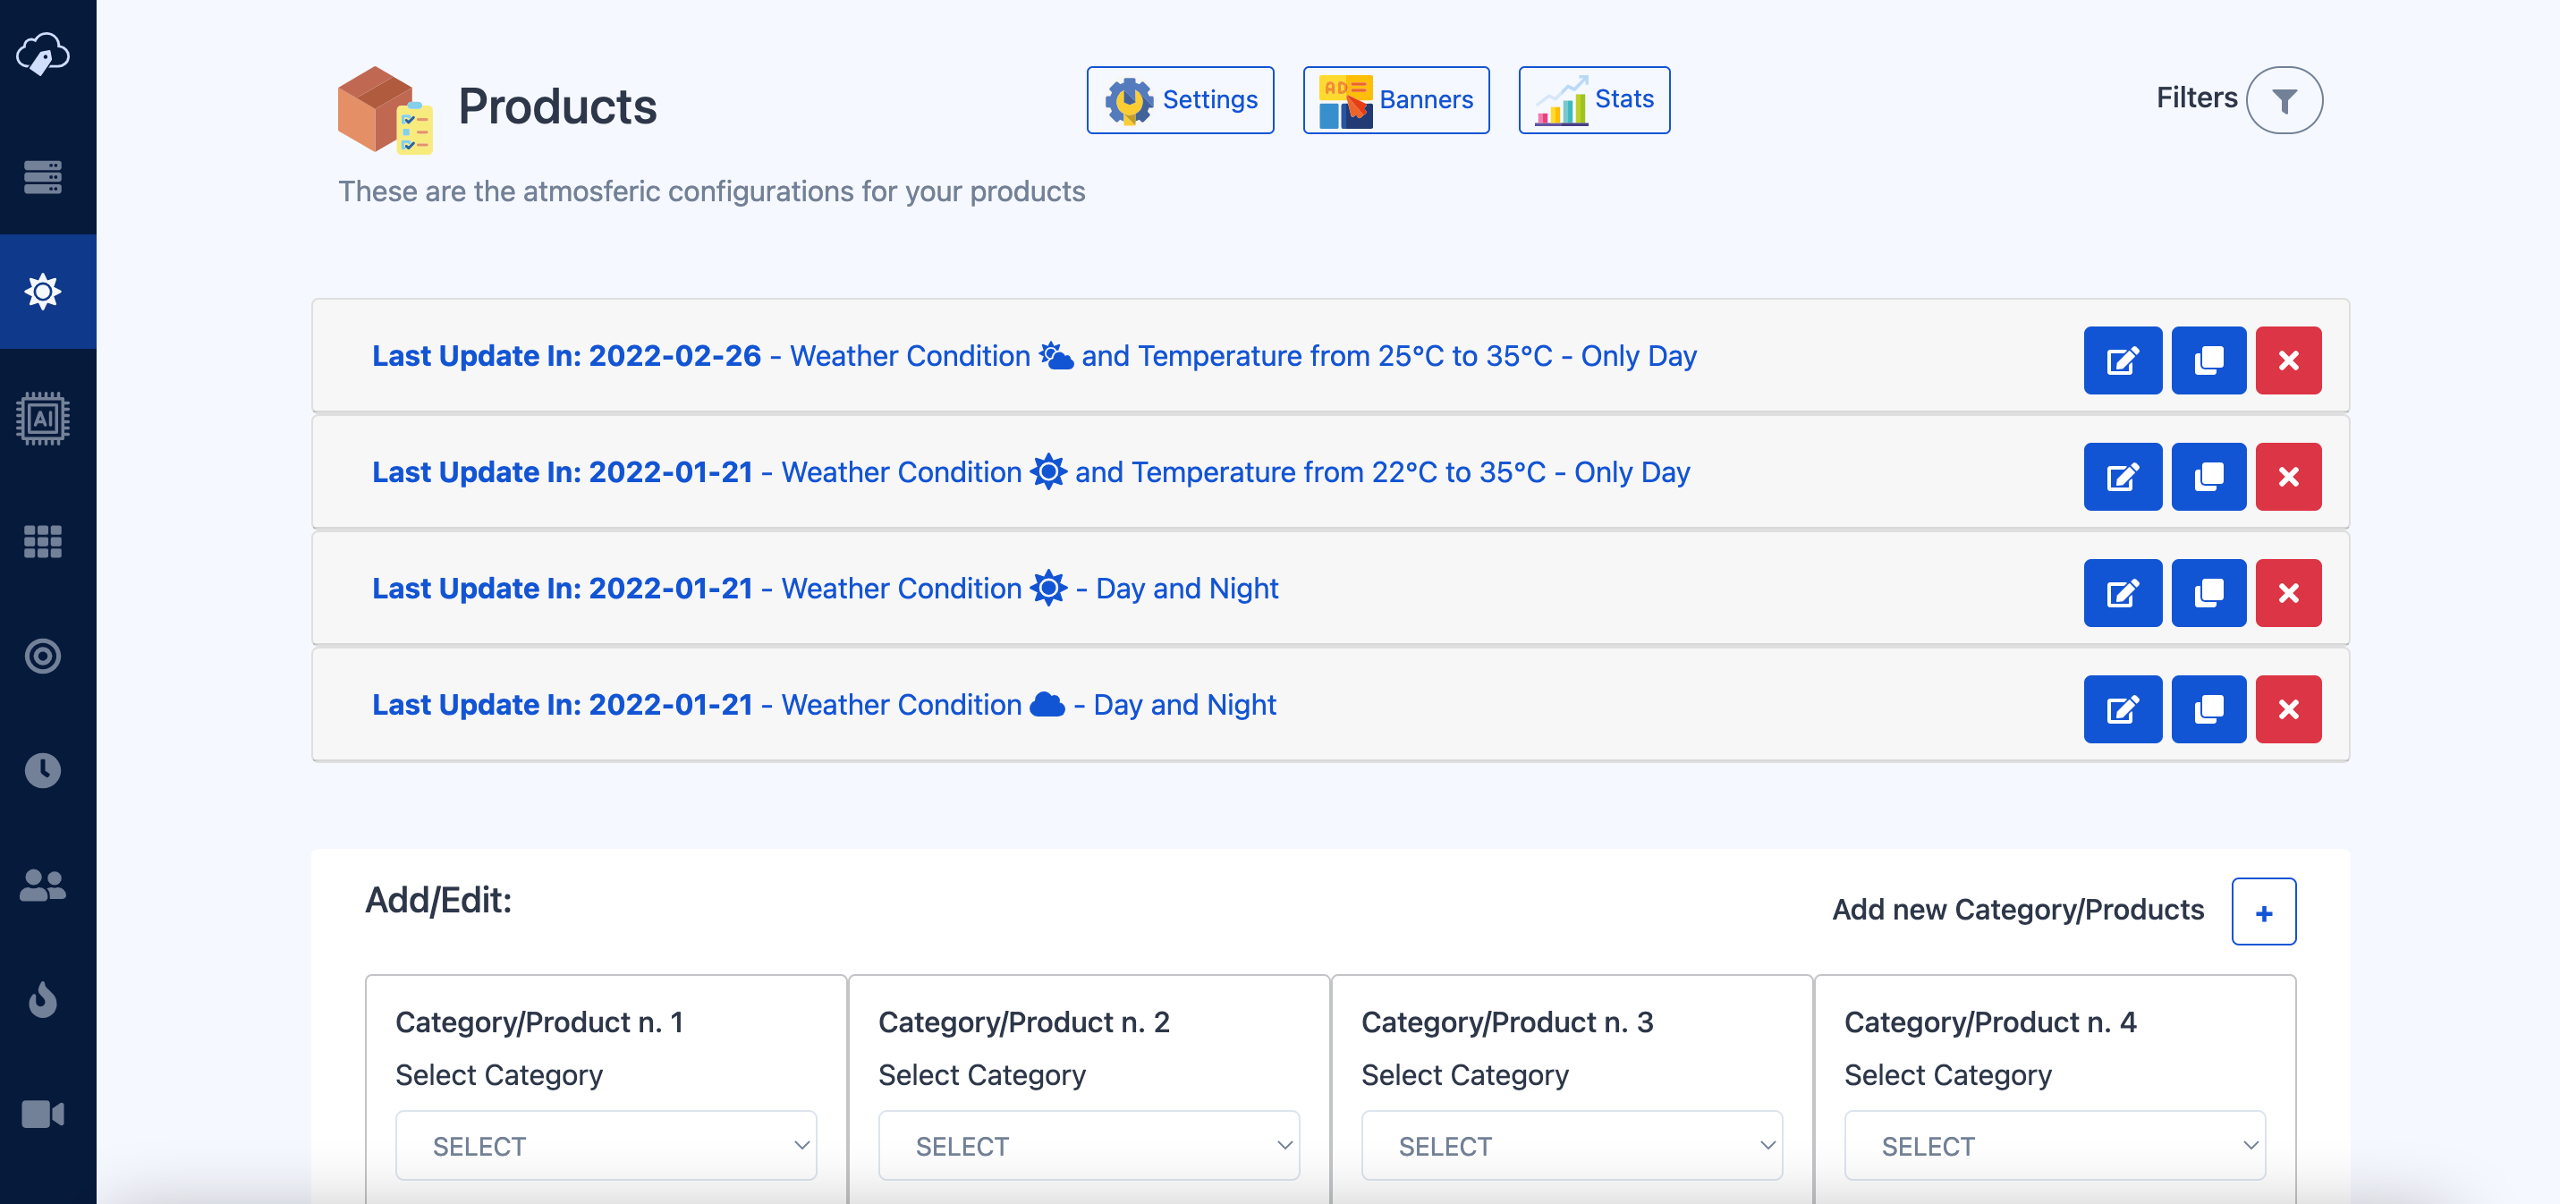This screenshot has height=1204, width=2560.
Task: Open Category/Product n. 4 select dropdown
Action: (2054, 1145)
